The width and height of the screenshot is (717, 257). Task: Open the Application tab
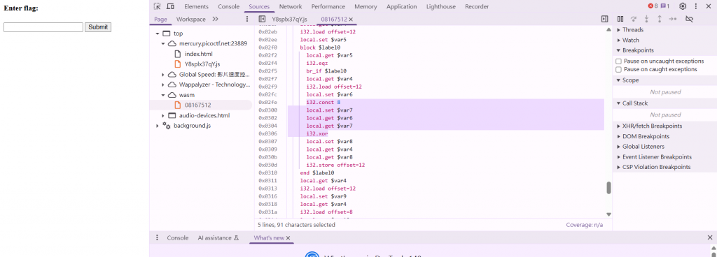click(x=401, y=6)
